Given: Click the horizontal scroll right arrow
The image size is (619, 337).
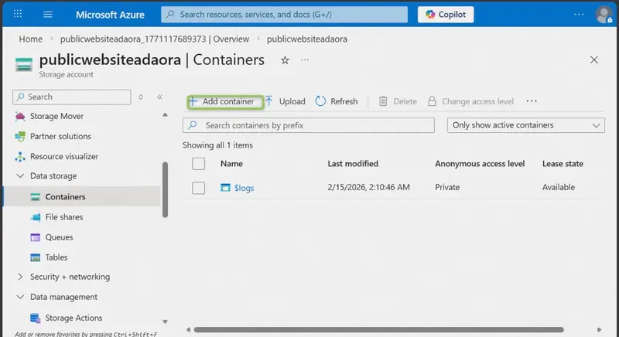Looking at the screenshot, I should point(599,329).
